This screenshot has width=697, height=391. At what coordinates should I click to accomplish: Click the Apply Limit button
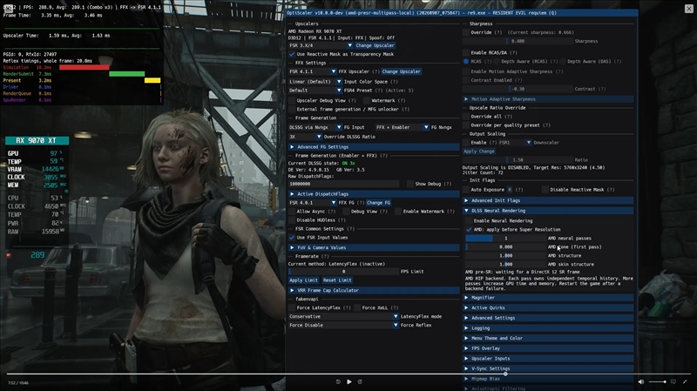click(x=303, y=280)
